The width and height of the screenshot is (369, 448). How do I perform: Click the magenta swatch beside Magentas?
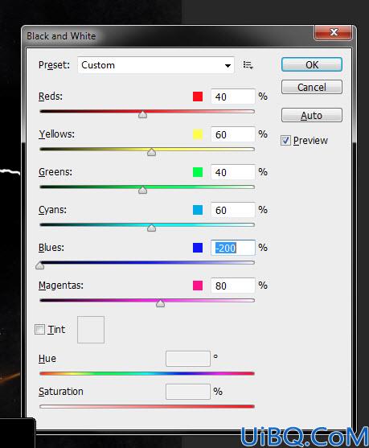pos(198,286)
